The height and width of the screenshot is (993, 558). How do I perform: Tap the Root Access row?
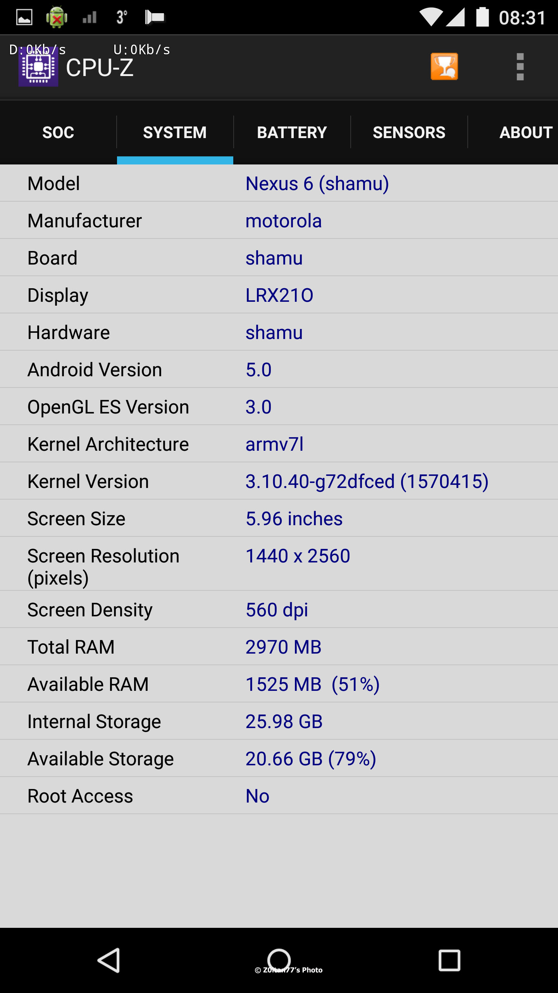point(279,796)
